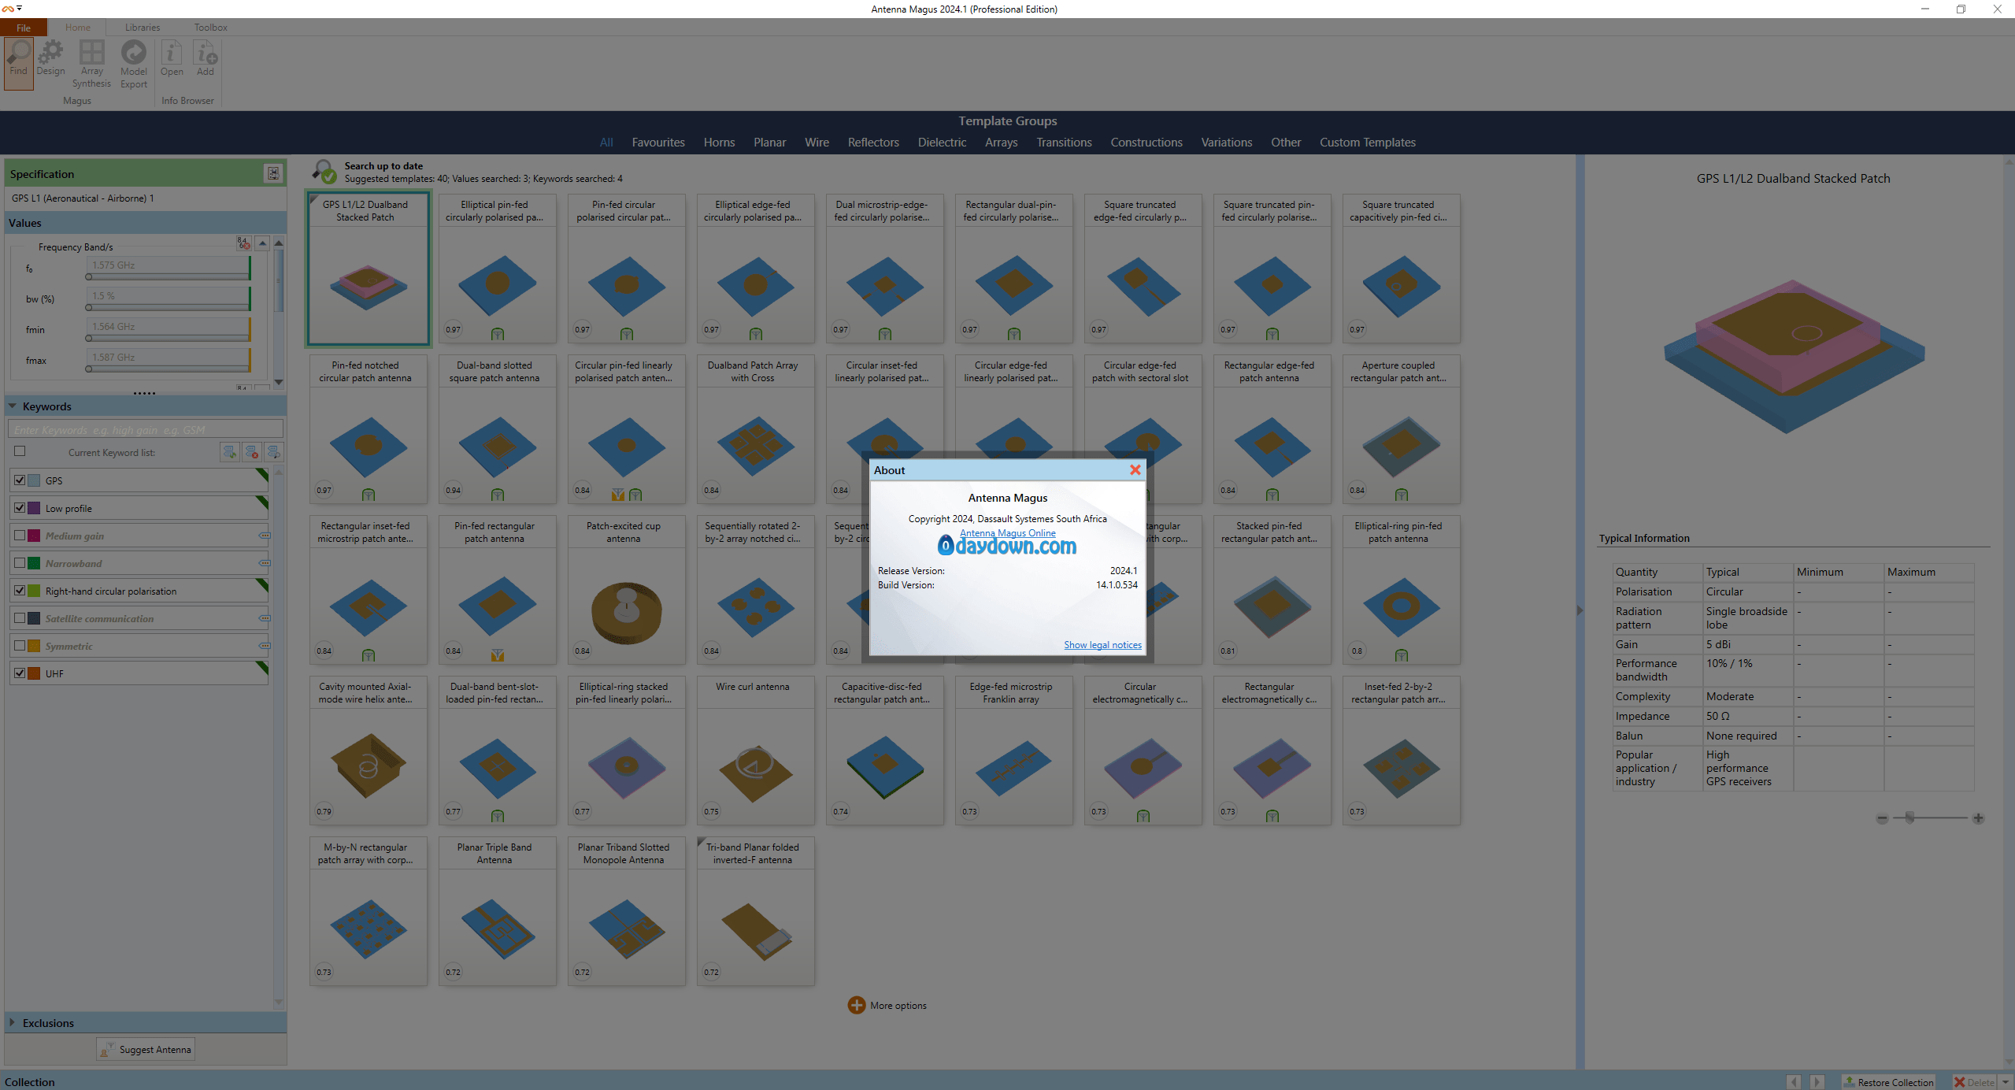Click the previous collection arrow
This screenshot has height=1090, width=2015.
[1794, 1082]
